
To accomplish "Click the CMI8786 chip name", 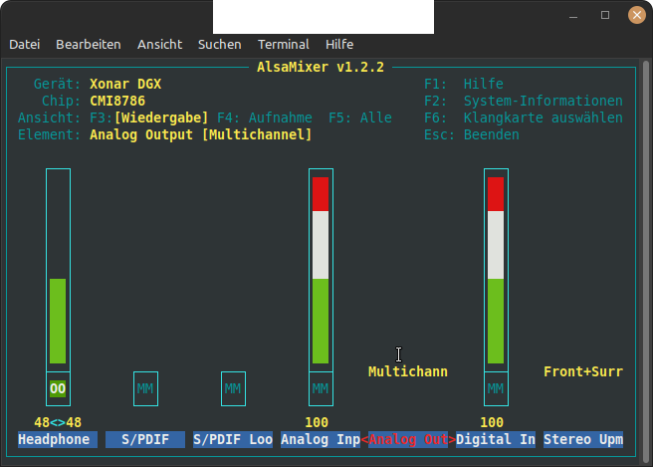I will point(117,101).
